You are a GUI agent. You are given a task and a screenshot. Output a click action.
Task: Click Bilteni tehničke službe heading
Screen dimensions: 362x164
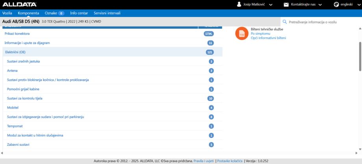[267, 29]
